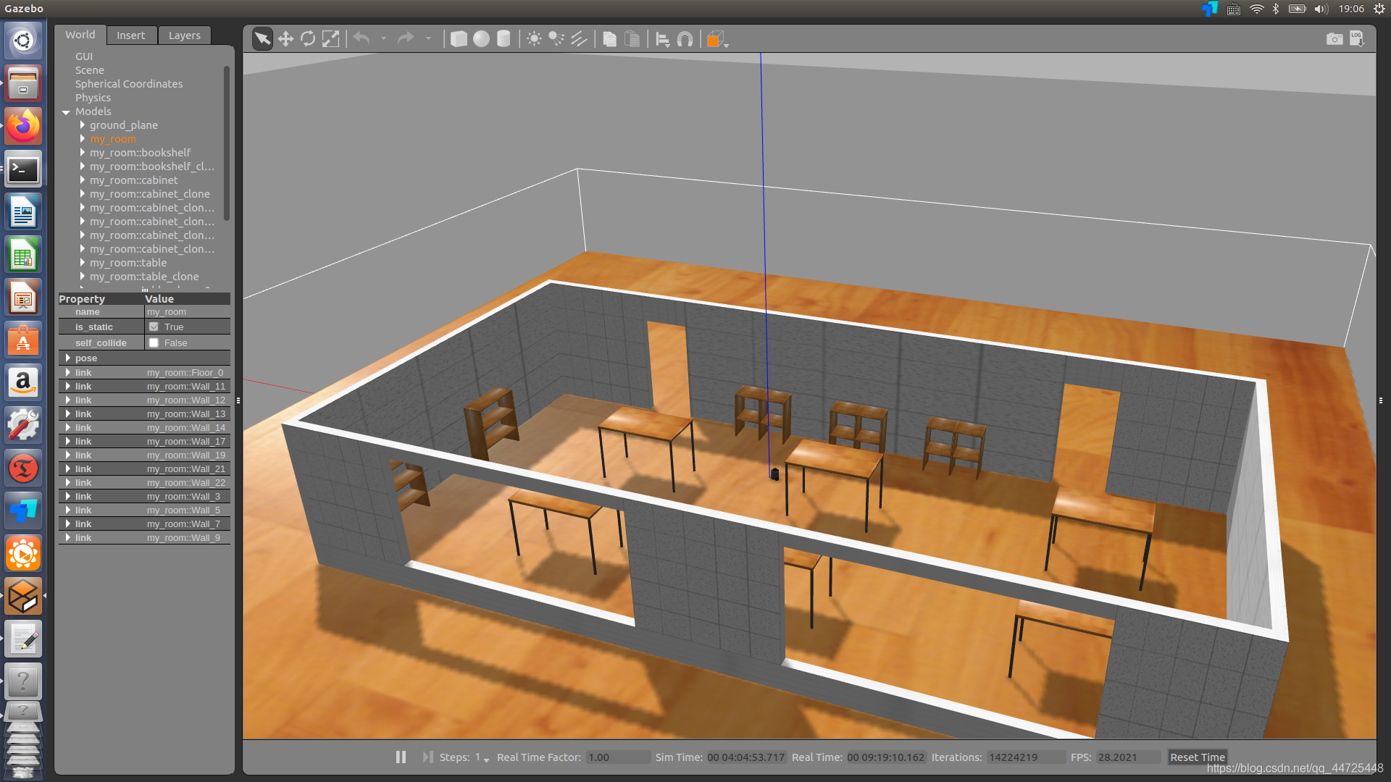Expand the pose property
This screenshot has width=1391, height=782.
(x=68, y=358)
